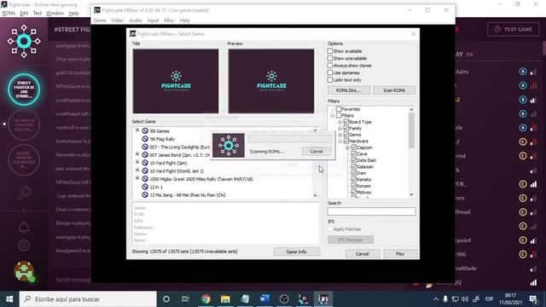Image resolution: width=546 pixels, height=307 pixels.
Task: Uncheck the Konami hardware filter
Action: click(x=354, y=186)
